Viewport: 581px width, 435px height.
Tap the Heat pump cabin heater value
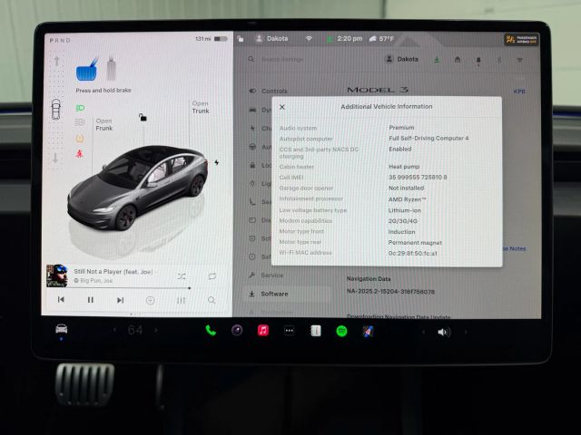[404, 167]
